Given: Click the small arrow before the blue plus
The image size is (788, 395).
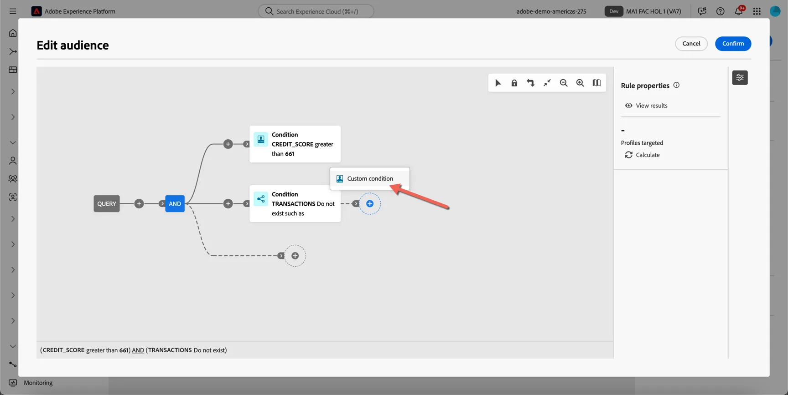Looking at the screenshot, I should point(356,204).
